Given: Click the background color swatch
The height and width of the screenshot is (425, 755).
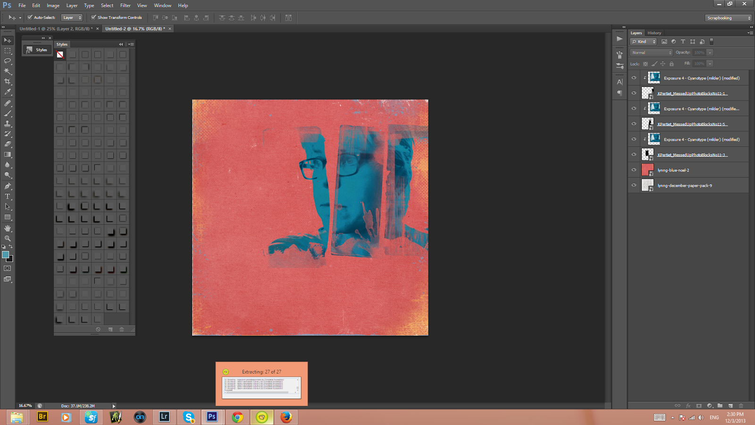Looking at the screenshot, I should (x=11, y=260).
